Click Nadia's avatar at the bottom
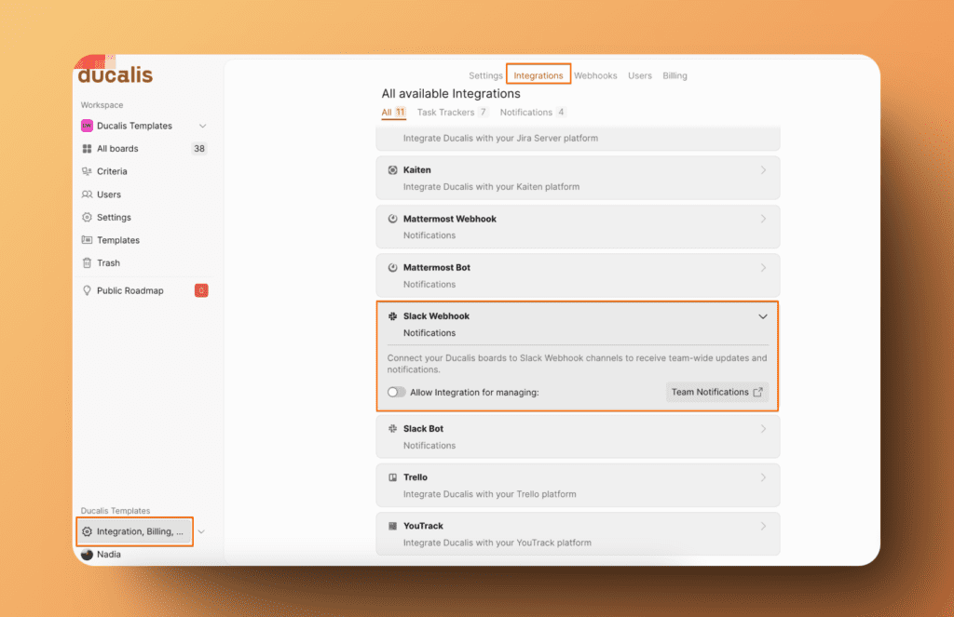Viewport: 954px width, 617px height. (87, 554)
